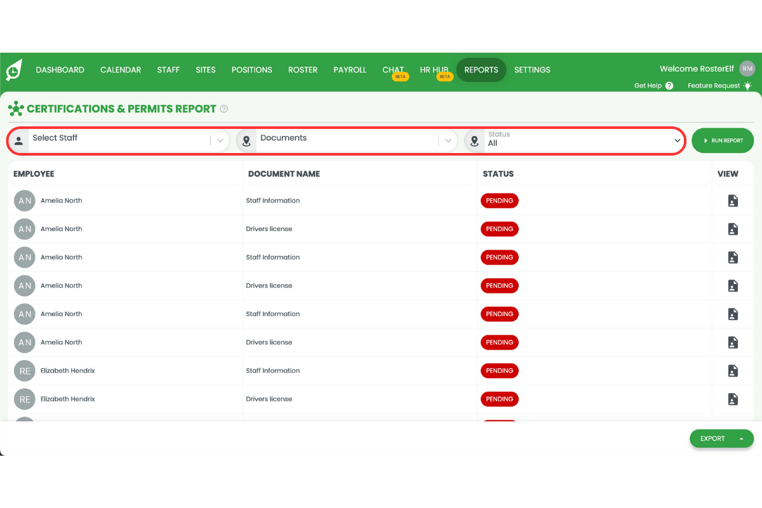Click the Run Report button
The height and width of the screenshot is (508, 762).
[723, 140]
